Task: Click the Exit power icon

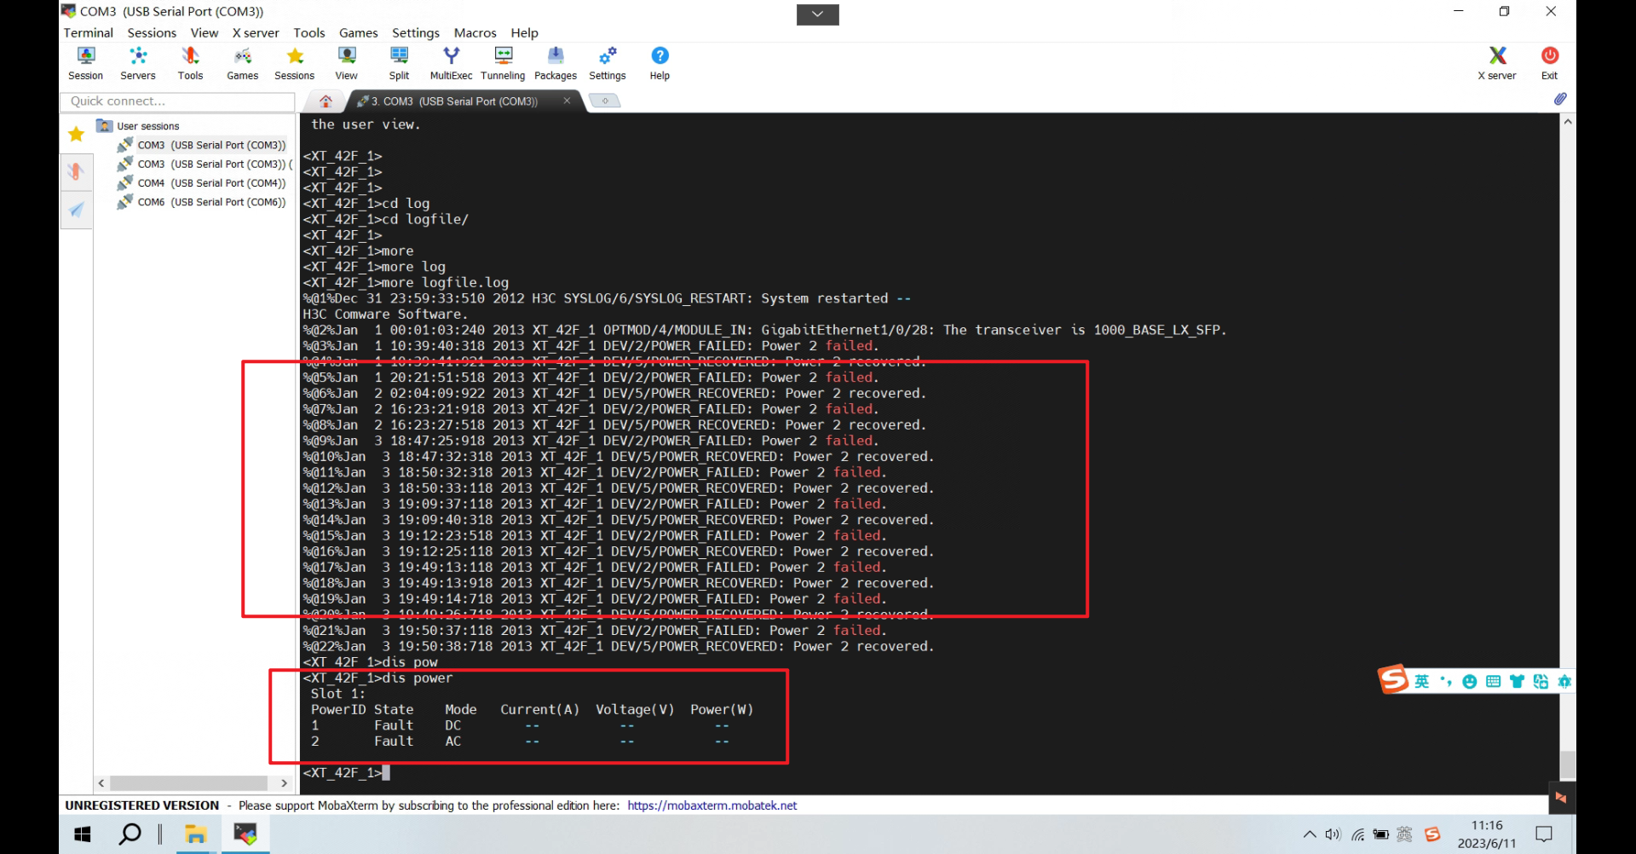Action: 1550,64
